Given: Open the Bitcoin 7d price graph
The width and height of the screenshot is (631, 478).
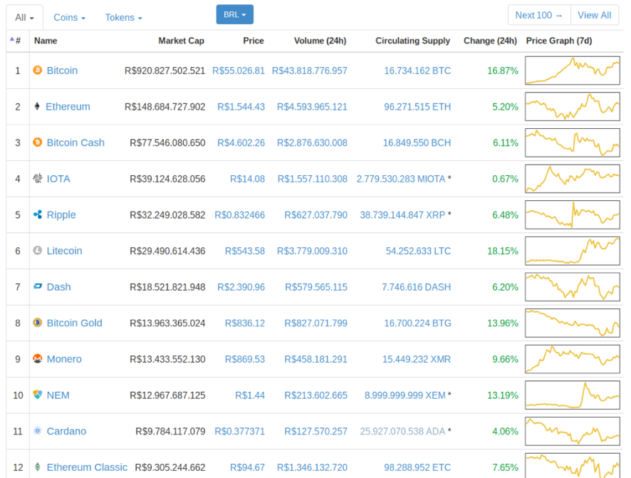Looking at the screenshot, I should tap(573, 71).
